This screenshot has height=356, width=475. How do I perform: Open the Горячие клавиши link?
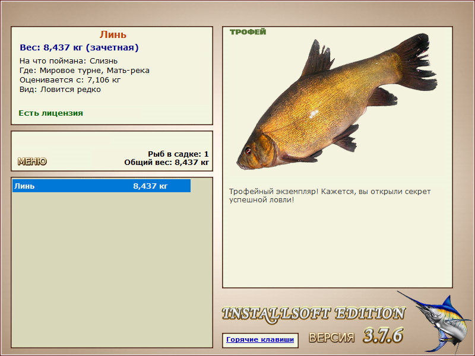point(260,339)
